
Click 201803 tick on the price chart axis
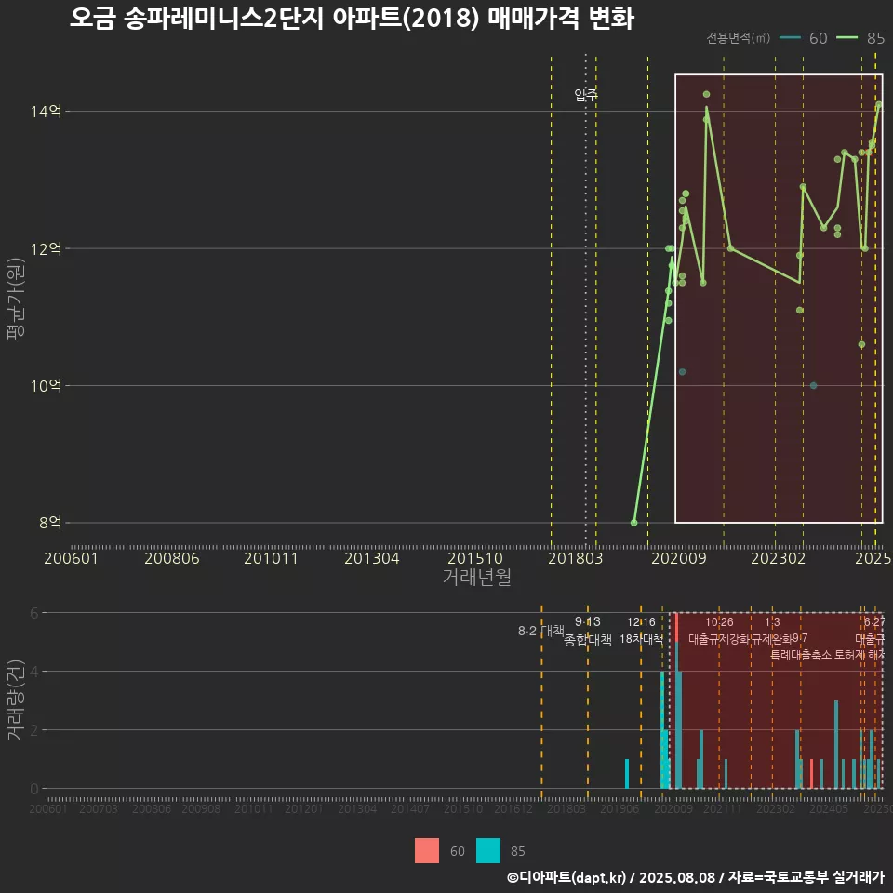[575, 558]
